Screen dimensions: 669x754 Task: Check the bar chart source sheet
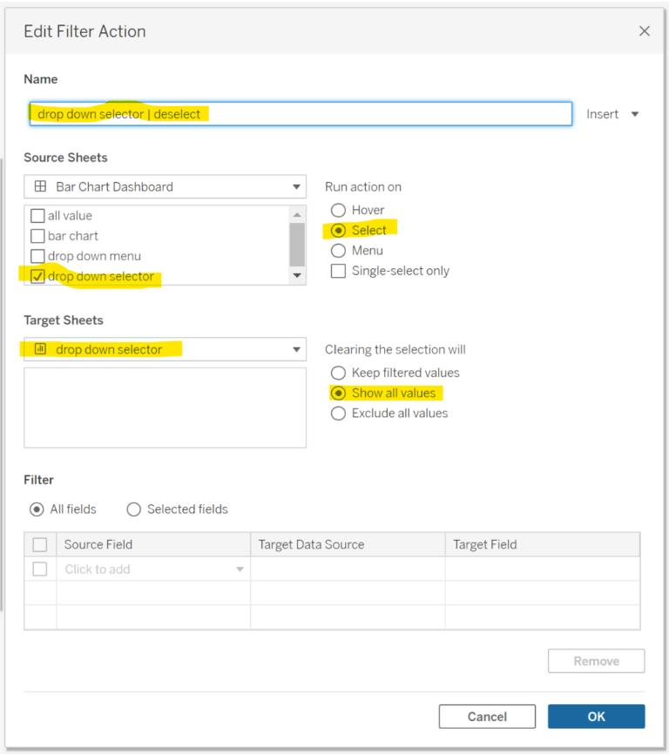(x=37, y=235)
